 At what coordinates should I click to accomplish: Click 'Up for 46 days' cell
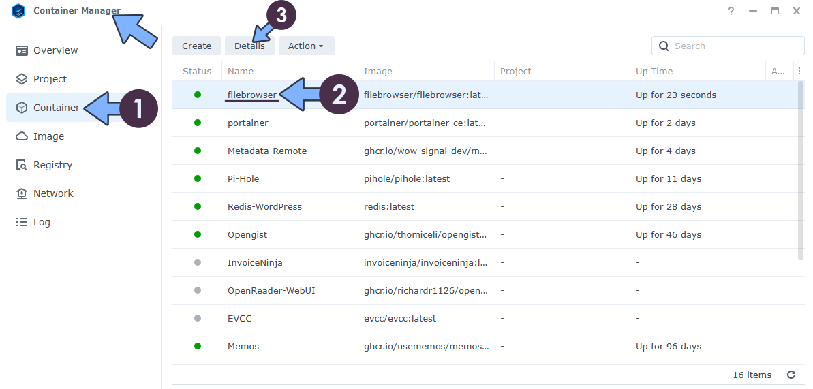tap(669, 234)
